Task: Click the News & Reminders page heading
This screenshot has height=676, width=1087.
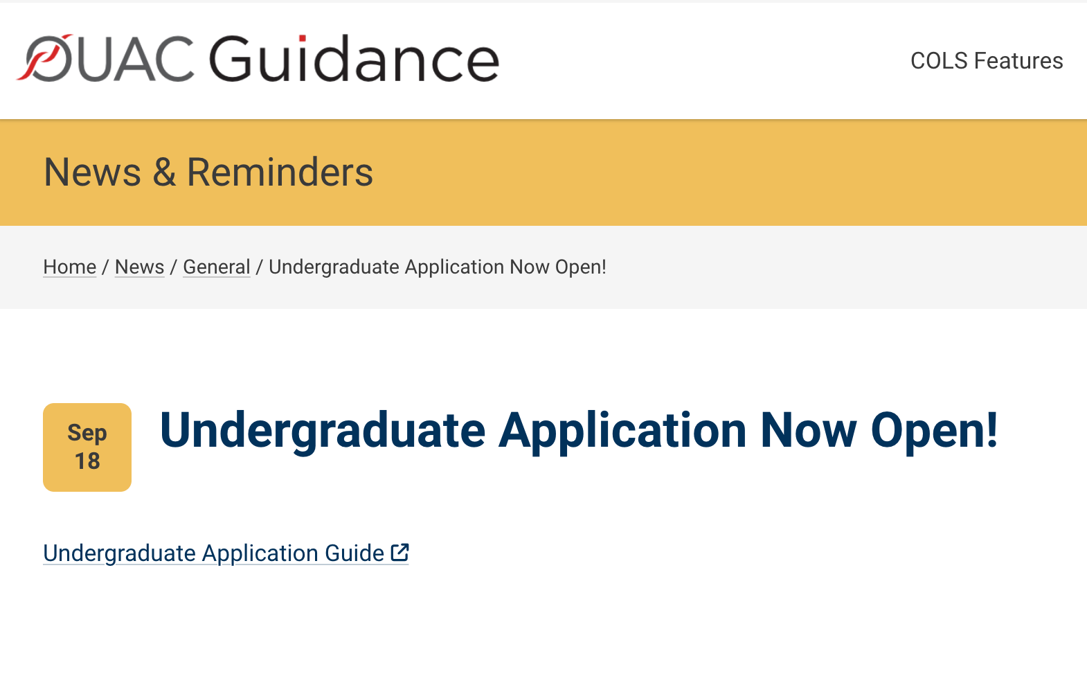Action: (x=208, y=172)
